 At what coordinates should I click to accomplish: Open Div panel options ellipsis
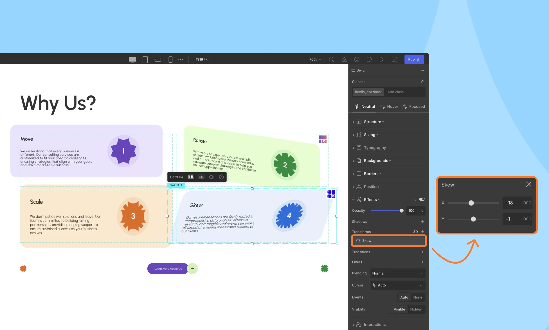point(422,70)
